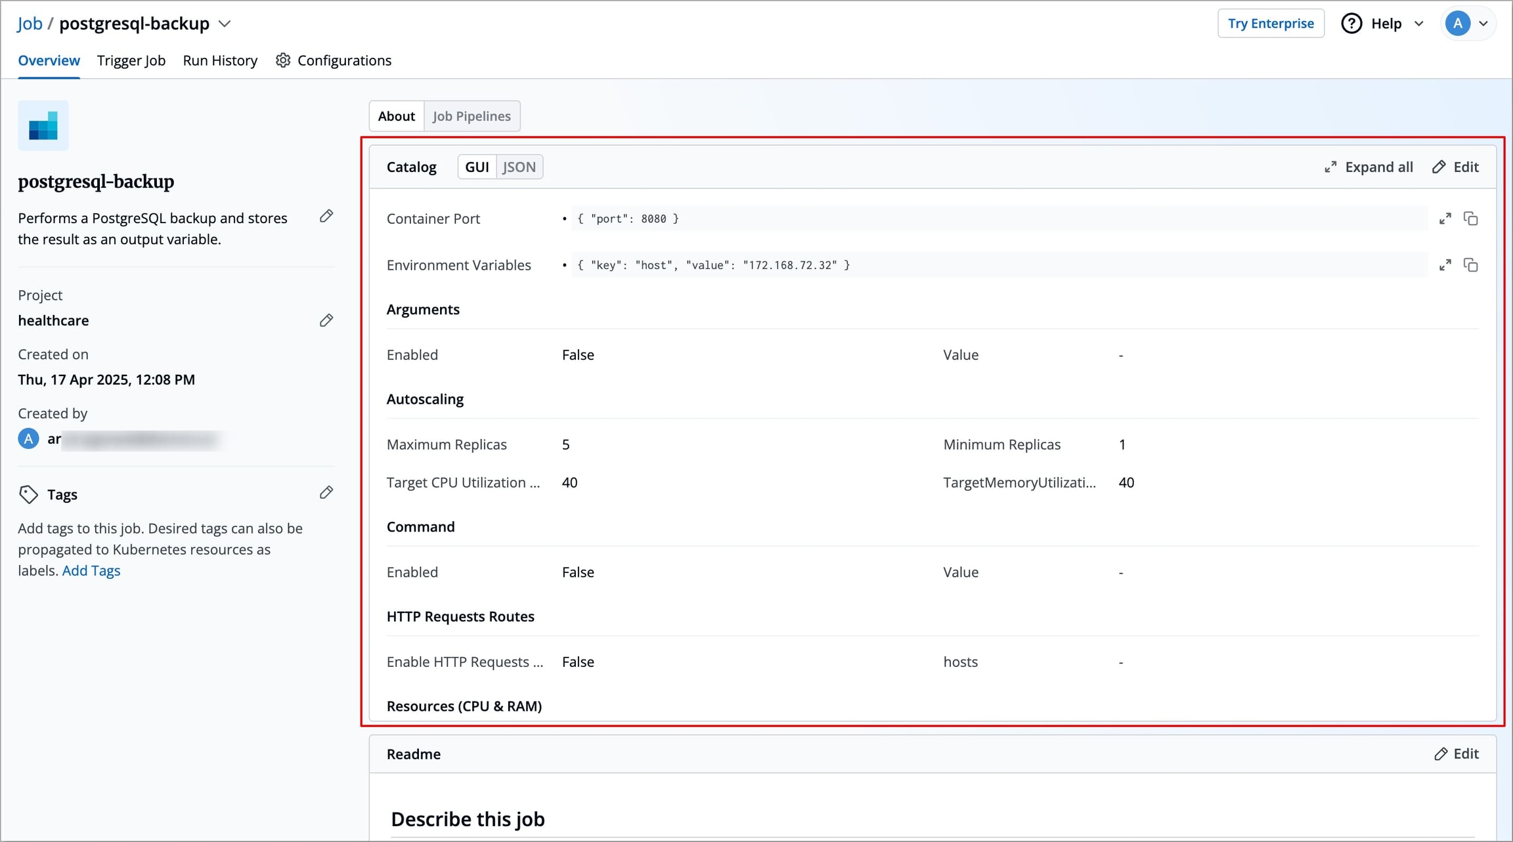Image resolution: width=1513 pixels, height=842 pixels.
Task: Click Edit in the Readme section
Action: click(x=1456, y=753)
